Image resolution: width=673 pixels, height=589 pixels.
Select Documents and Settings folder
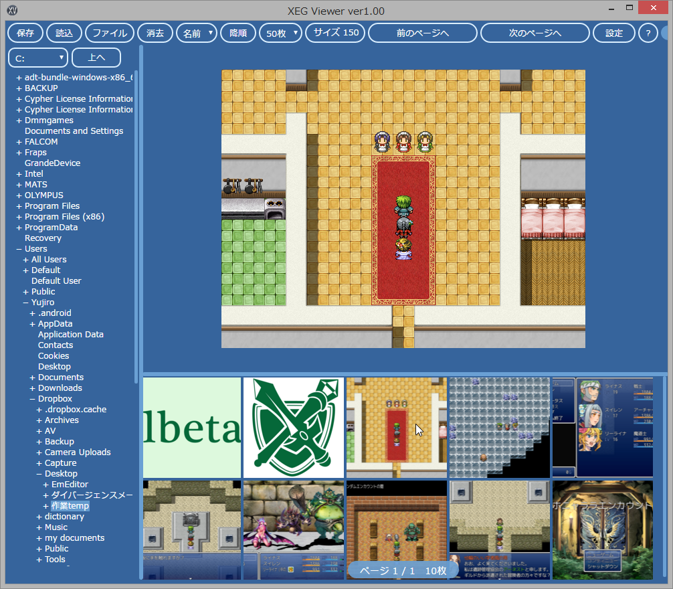pos(74,131)
